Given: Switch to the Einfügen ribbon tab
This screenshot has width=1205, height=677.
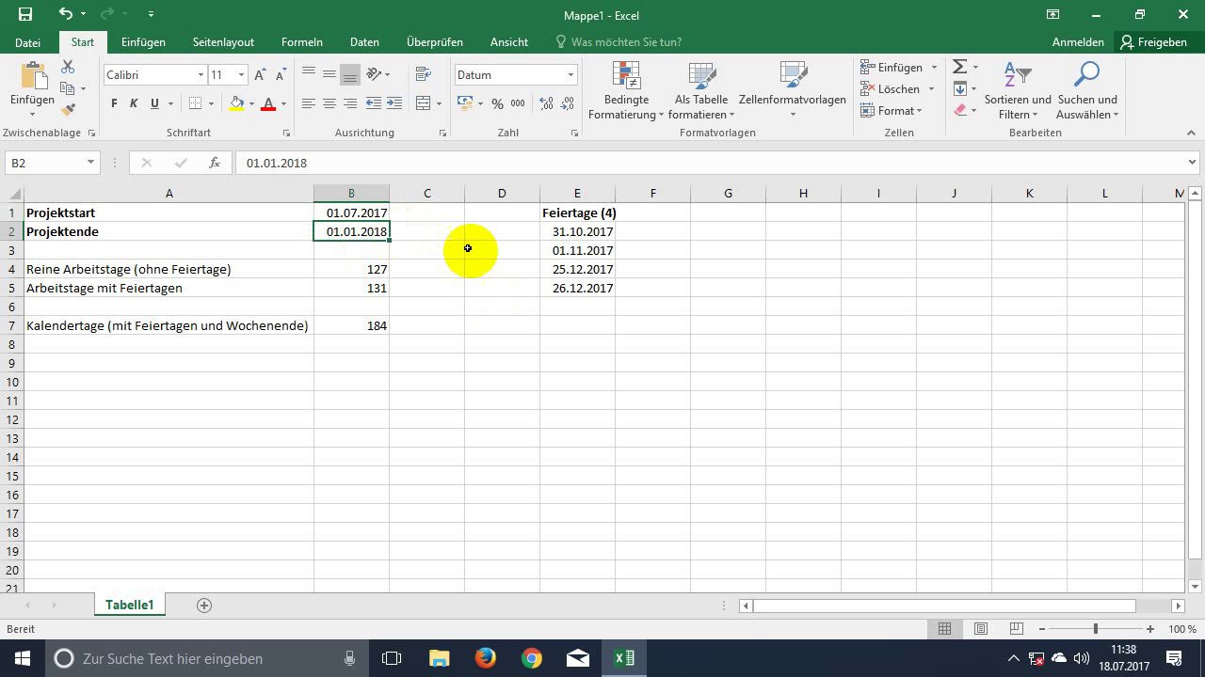Looking at the screenshot, I should [x=143, y=42].
